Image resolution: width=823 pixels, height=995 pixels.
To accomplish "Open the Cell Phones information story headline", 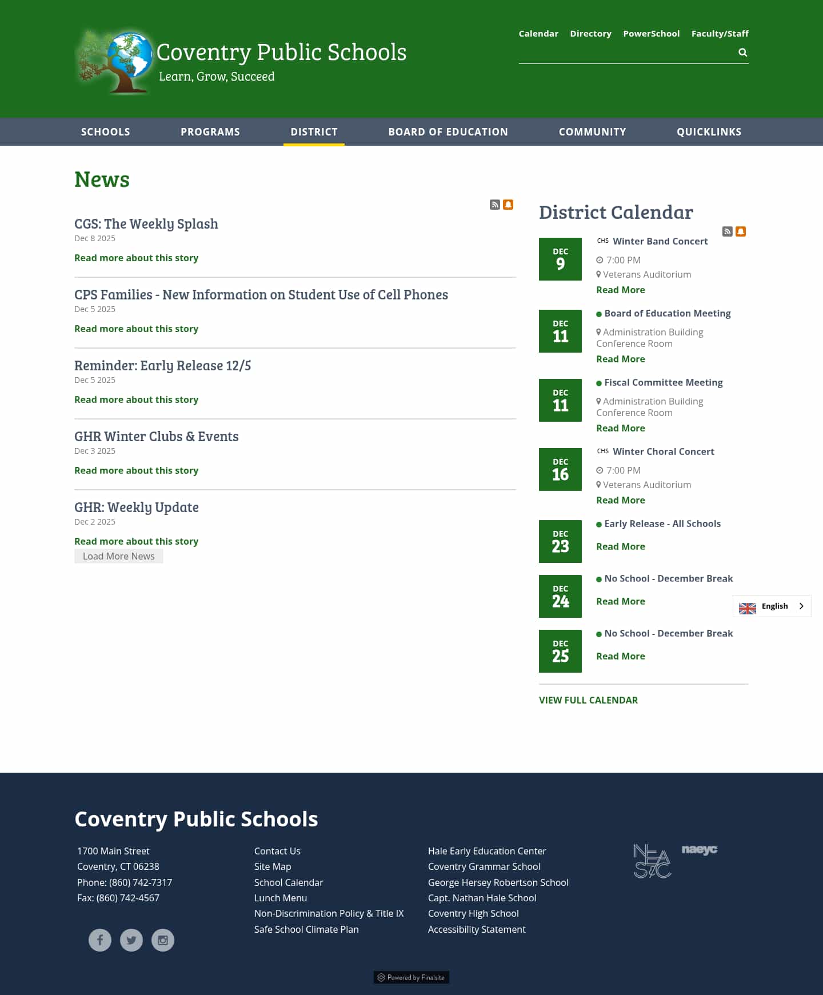I will click(261, 295).
